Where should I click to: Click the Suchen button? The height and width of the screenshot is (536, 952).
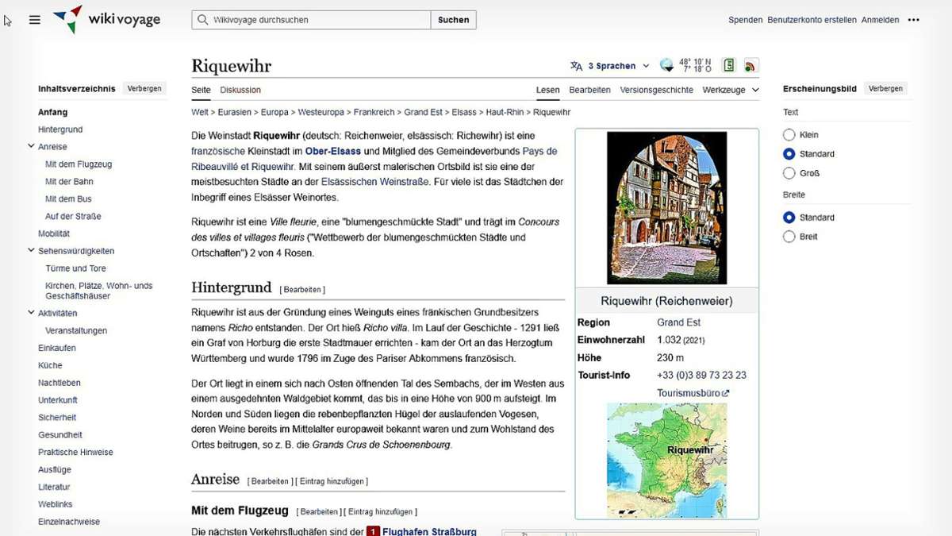454,20
